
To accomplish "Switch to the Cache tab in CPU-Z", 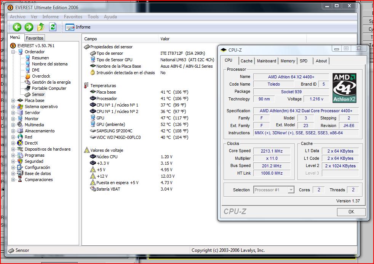I will (246, 61).
